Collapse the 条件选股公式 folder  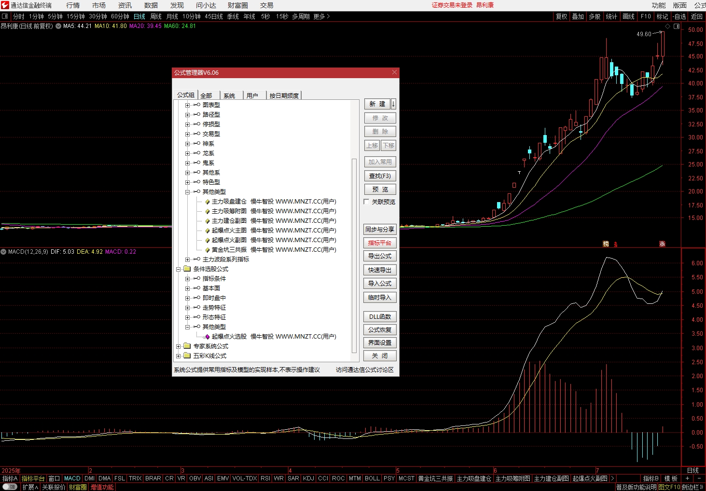point(179,269)
